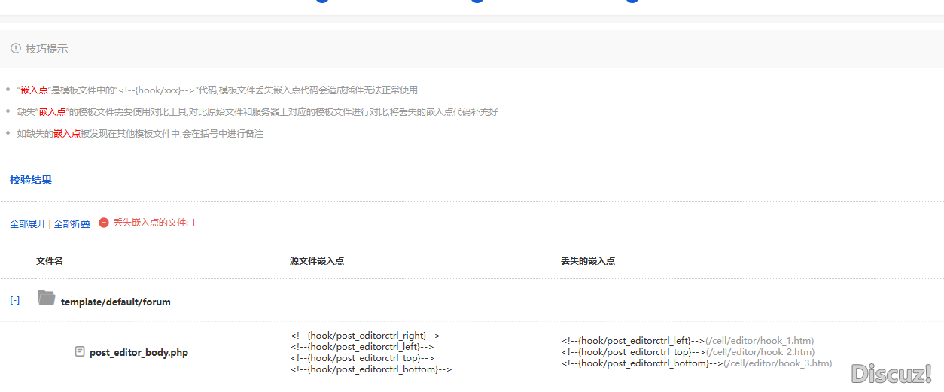Click the red minus icon for missing files
The image size is (944, 392).
(104, 223)
